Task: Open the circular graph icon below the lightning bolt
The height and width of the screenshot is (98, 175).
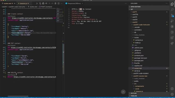Action: click(172, 32)
